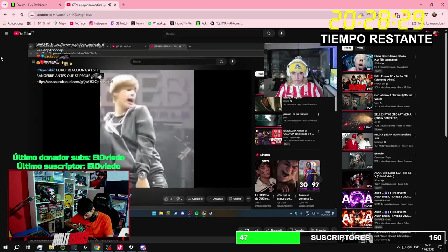
Task: Open Windows Start menu
Action: point(6,247)
